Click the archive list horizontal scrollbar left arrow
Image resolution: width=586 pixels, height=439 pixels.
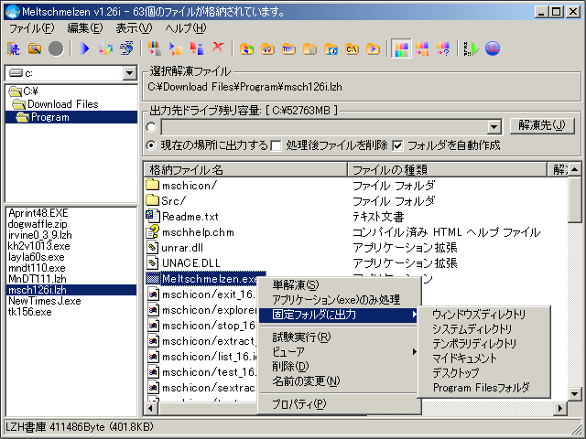point(150,408)
